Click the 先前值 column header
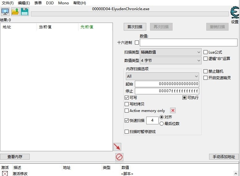The image size is (240, 176). coord(95,27)
